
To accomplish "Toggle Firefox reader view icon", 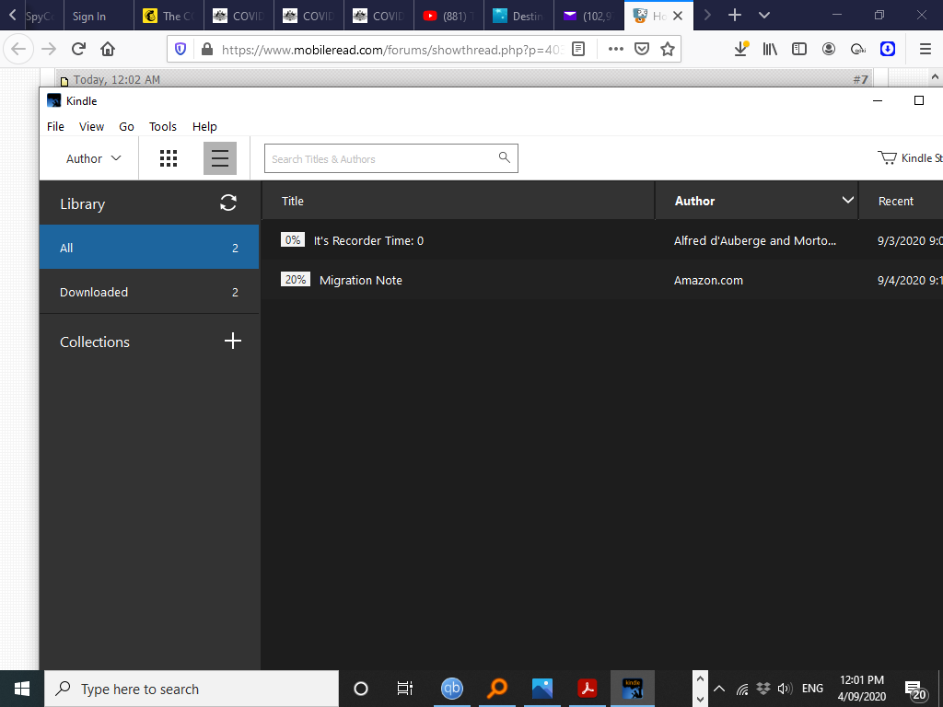I will pyautogui.click(x=578, y=50).
